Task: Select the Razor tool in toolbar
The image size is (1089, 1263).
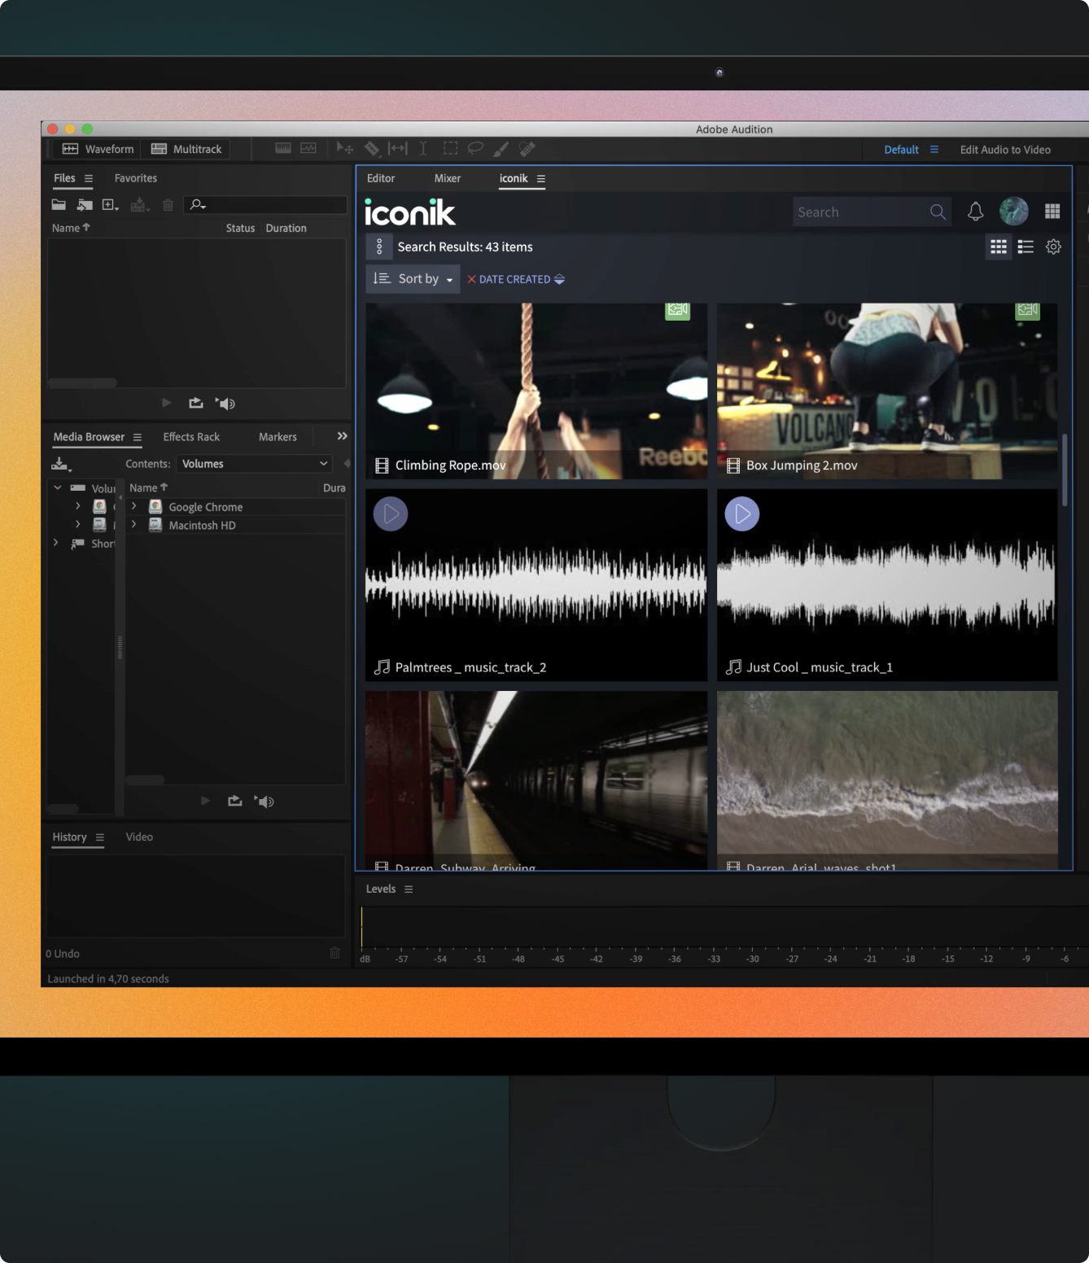Action: click(x=372, y=149)
